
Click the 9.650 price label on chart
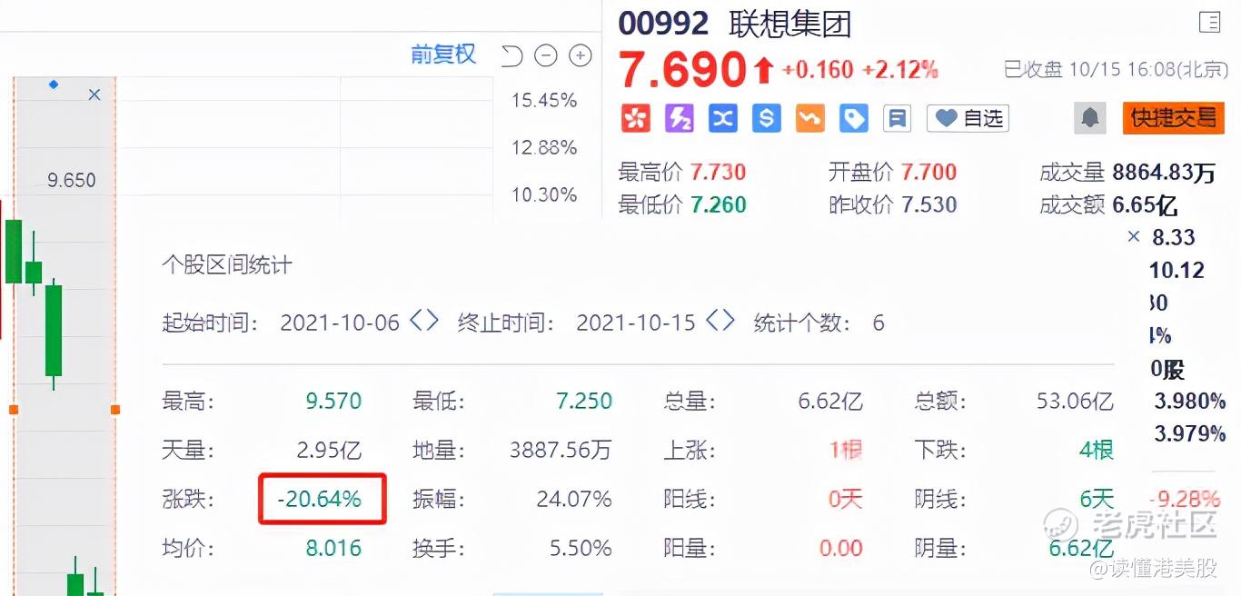pyautogui.click(x=72, y=180)
